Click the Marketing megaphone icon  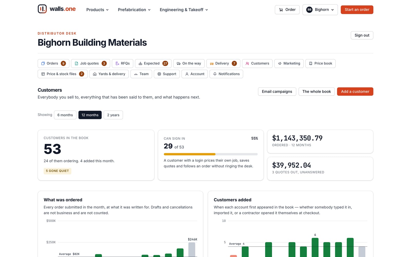(280, 63)
